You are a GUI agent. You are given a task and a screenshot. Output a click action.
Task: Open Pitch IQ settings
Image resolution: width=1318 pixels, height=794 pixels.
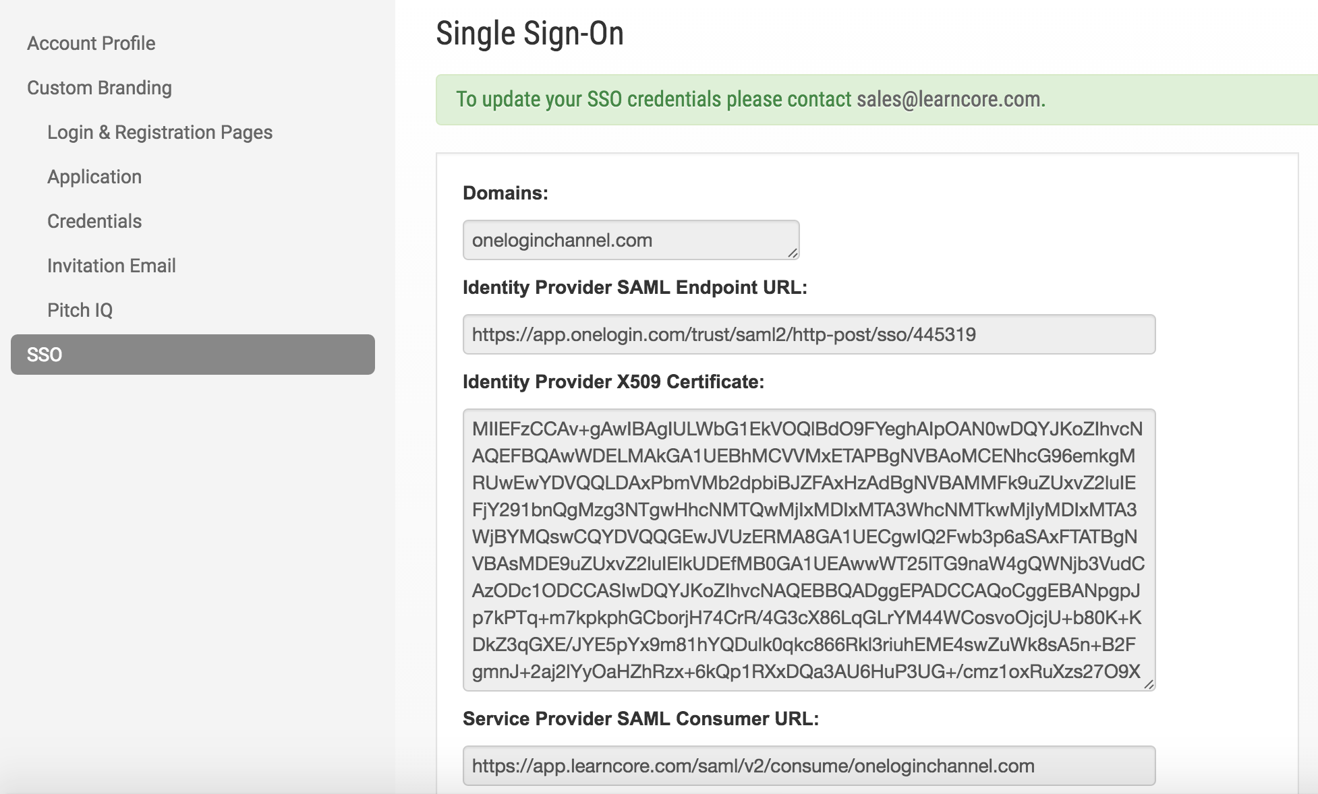click(80, 310)
